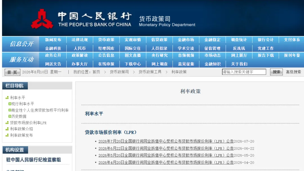The width and height of the screenshot is (304, 171).
Task: Open the 市场动态 menu item
Action: (212, 55)
